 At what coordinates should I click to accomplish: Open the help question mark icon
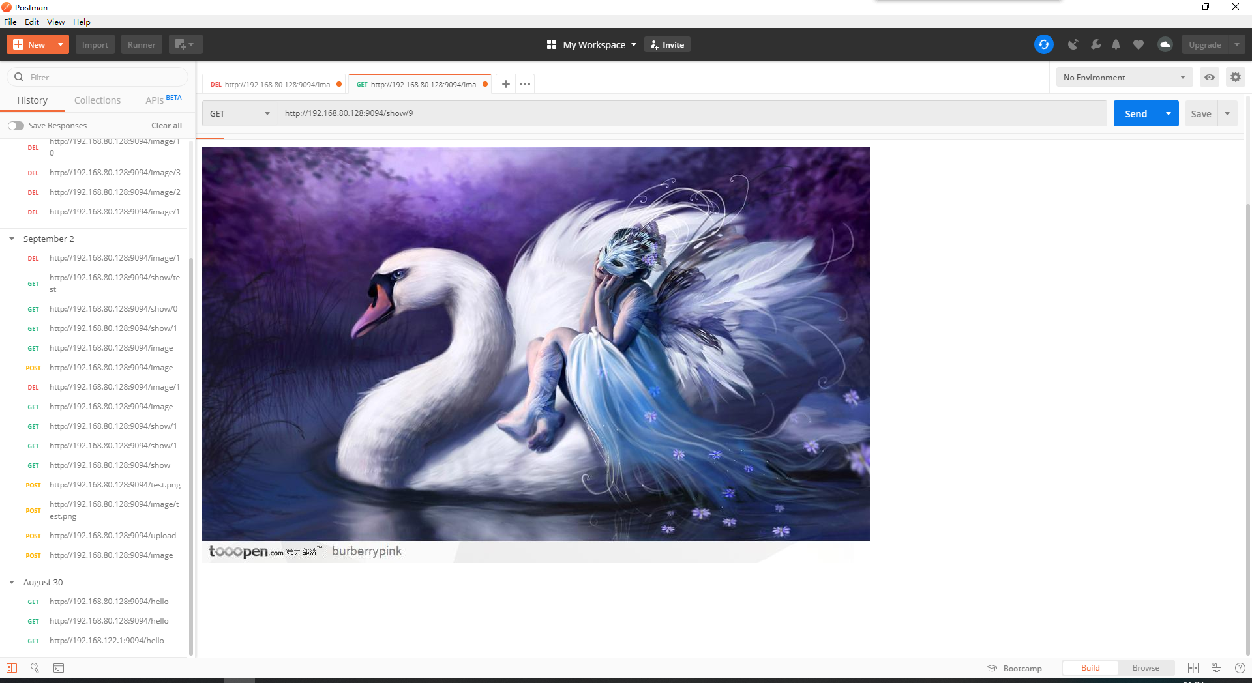1240,668
